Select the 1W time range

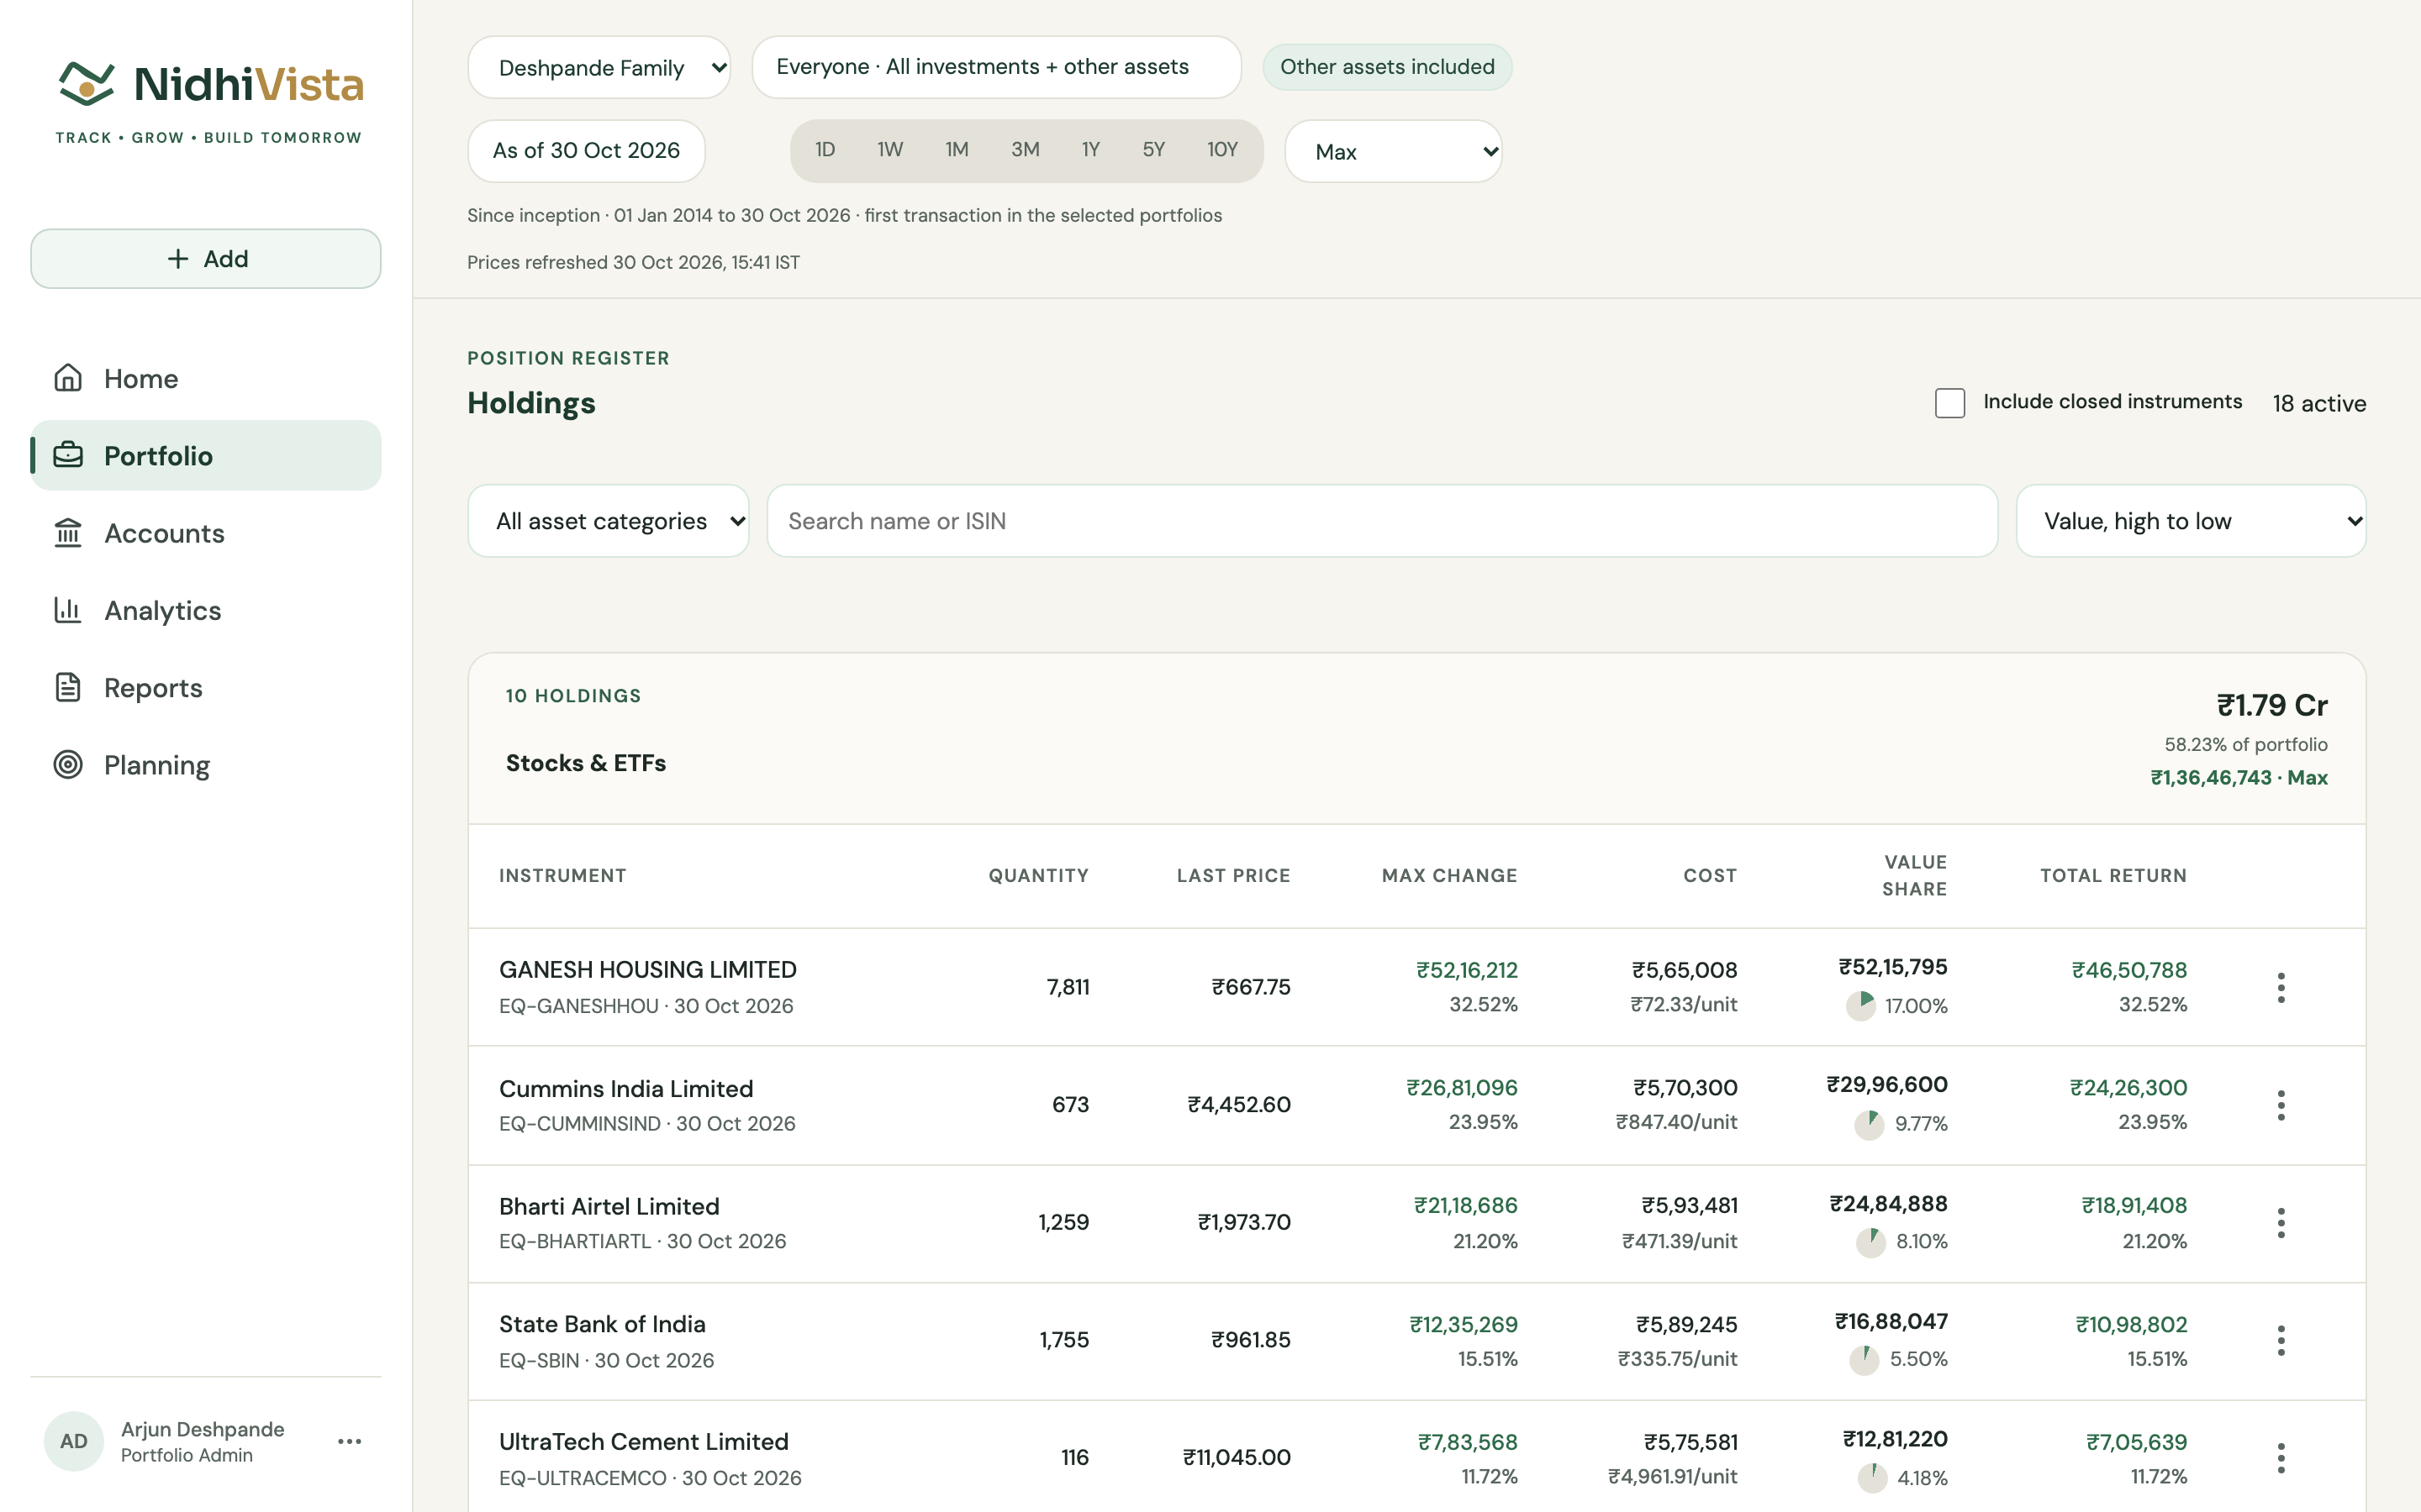coord(890,150)
